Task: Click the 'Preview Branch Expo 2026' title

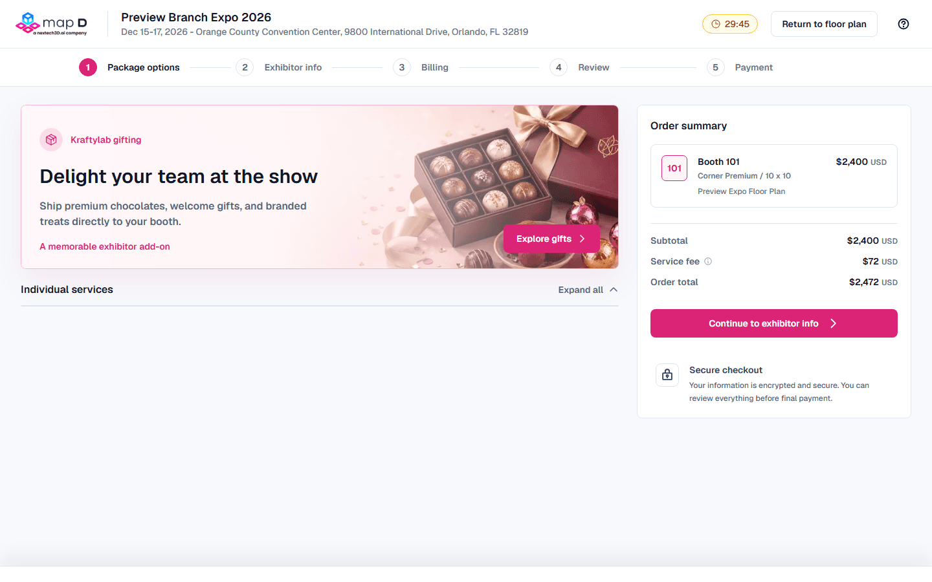Action: (196, 17)
